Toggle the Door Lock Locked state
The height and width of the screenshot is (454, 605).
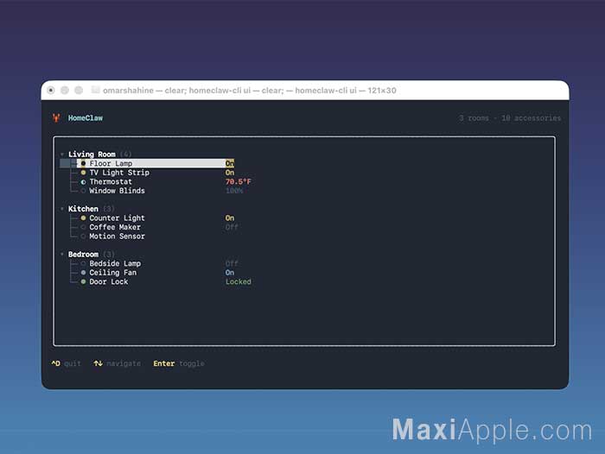click(x=239, y=281)
